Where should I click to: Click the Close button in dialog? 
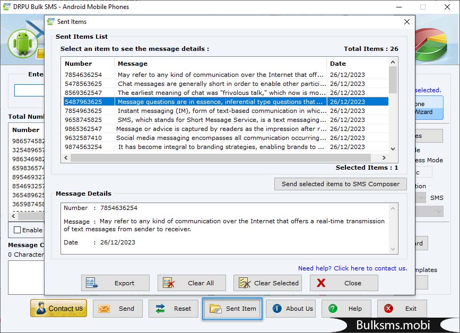tap(344, 283)
